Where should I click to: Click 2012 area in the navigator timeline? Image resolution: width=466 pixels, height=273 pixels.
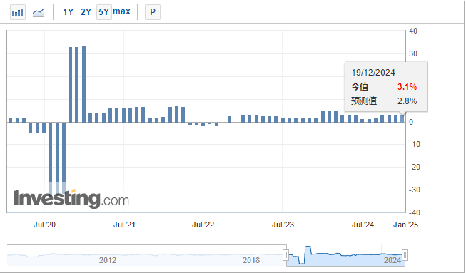[x=108, y=260]
